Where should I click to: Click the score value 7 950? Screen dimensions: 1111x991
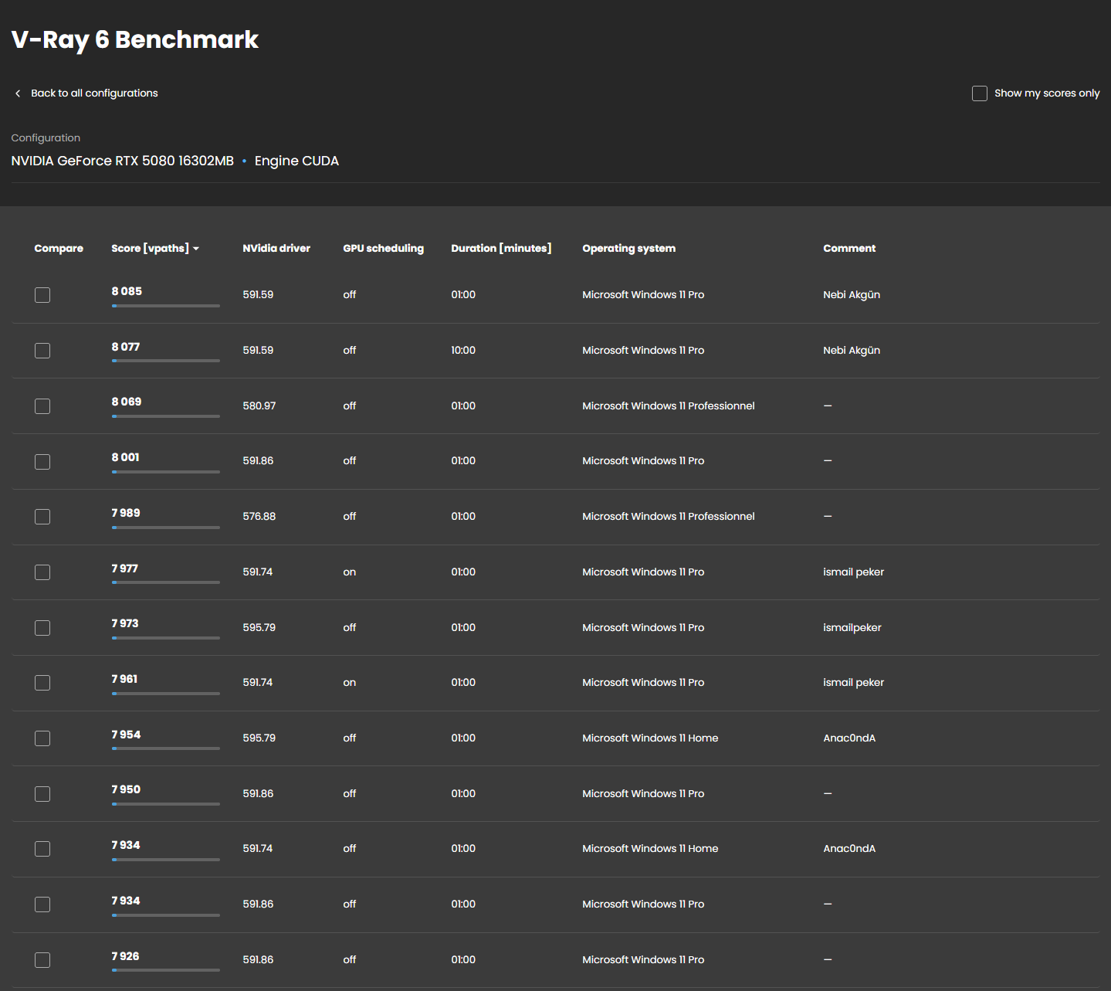126,789
